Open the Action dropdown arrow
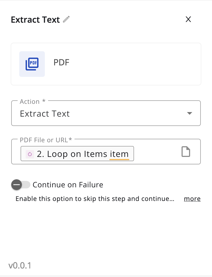212x277 pixels. click(190, 113)
